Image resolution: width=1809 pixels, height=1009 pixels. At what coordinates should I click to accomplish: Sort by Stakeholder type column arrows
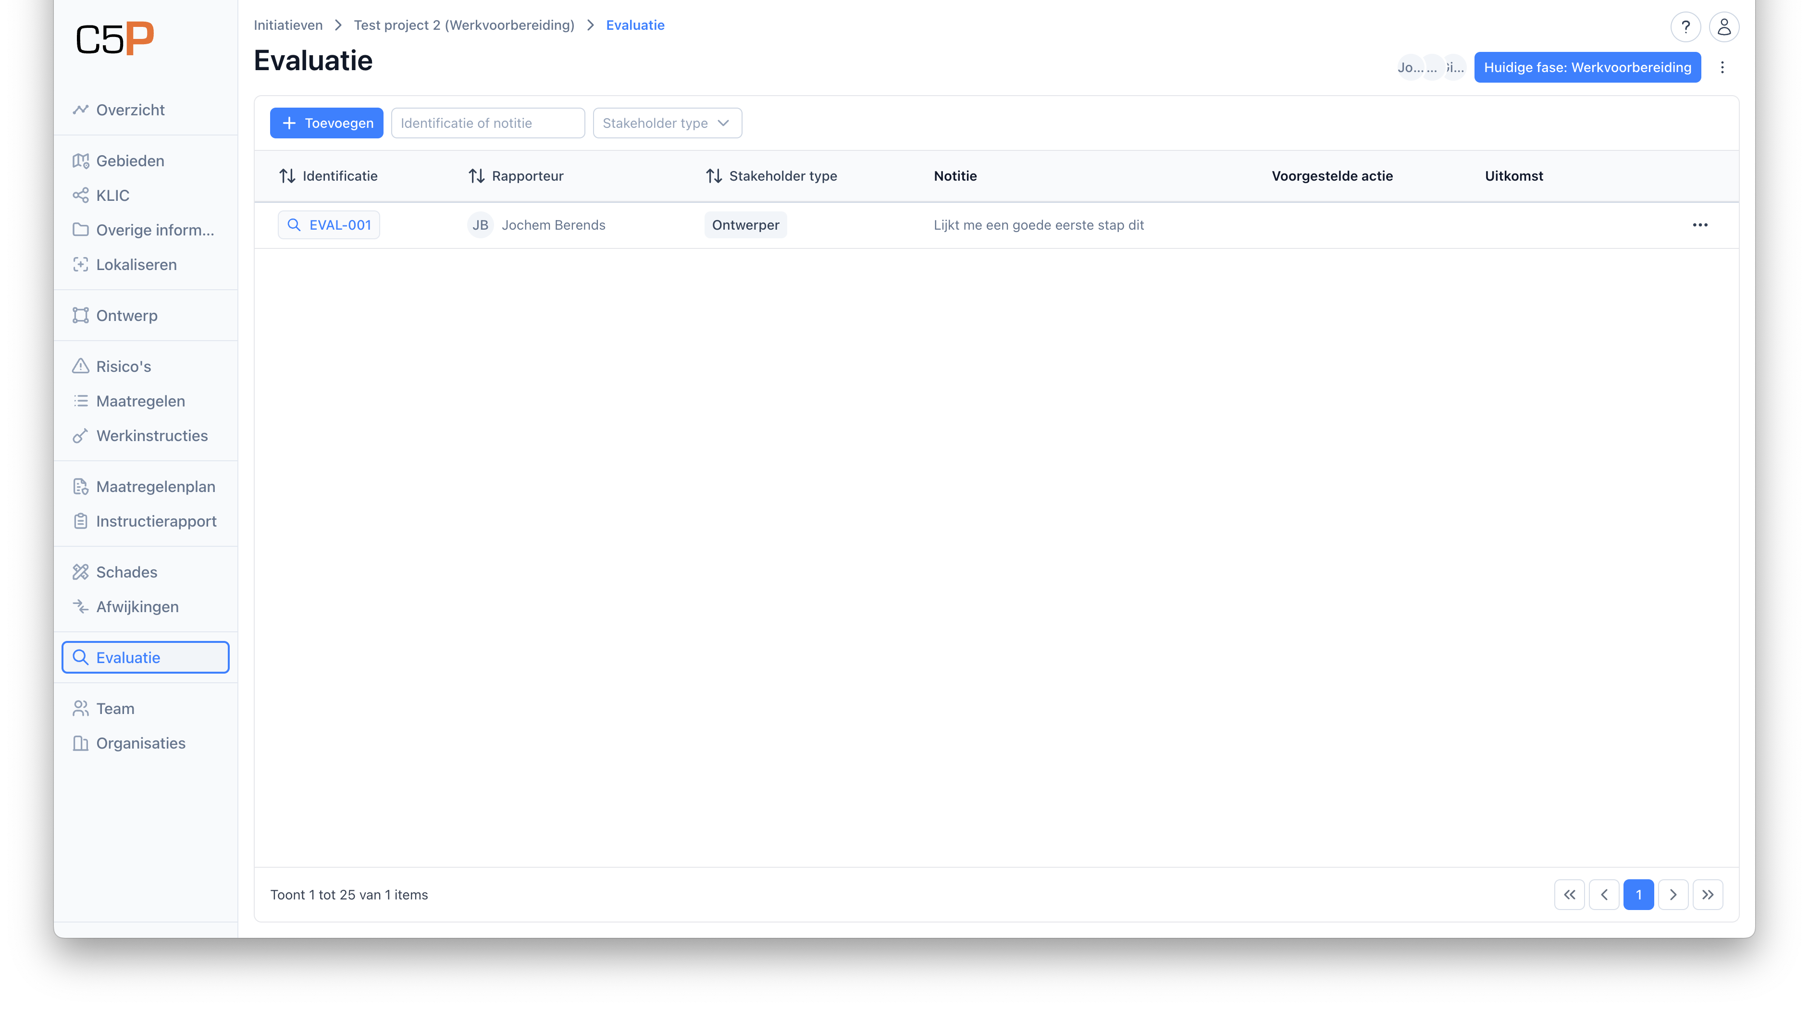(714, 176)
